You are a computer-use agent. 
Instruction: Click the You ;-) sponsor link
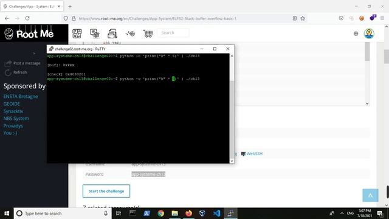pos(10,133)
